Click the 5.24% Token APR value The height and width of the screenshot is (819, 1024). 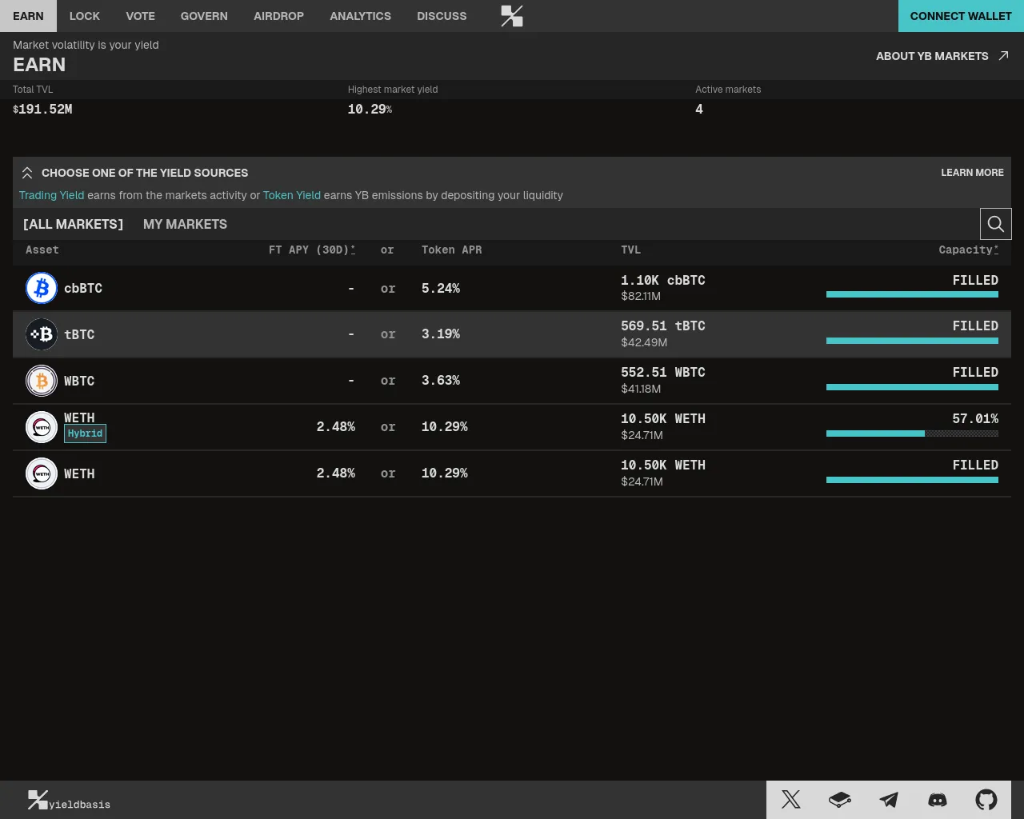tap(441, 288)
